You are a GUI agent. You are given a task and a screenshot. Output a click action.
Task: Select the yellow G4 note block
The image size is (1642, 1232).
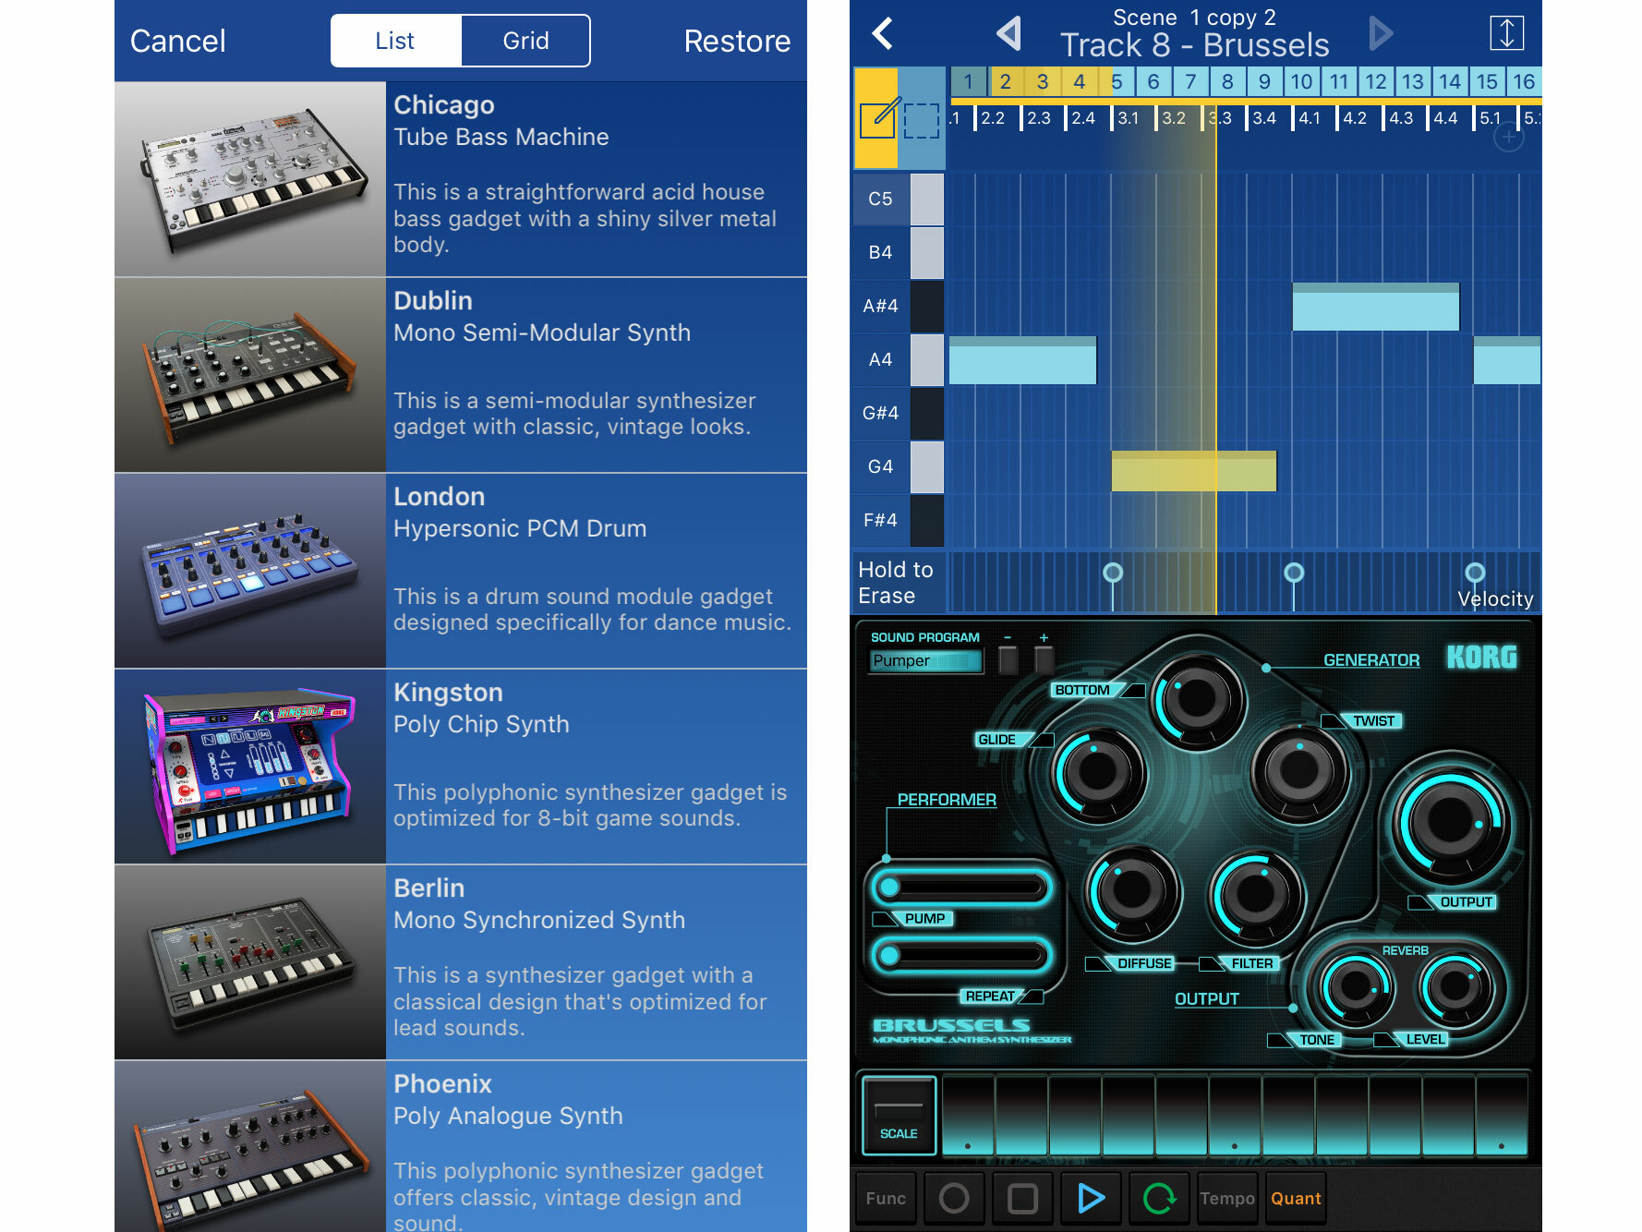(x=1193, y=471)
